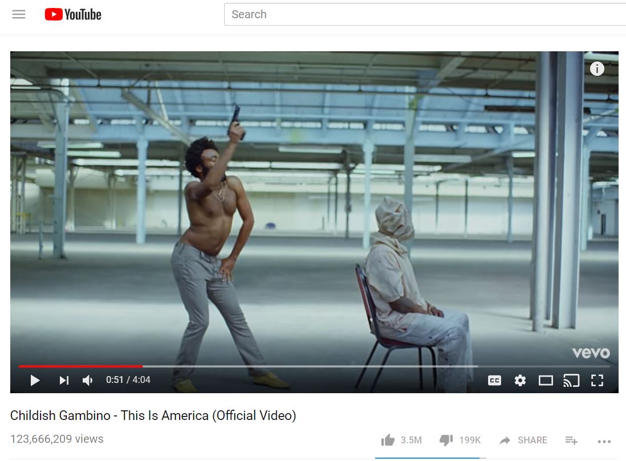Show video info card icon
Image resolution: width=626 pixels, height=461 pixels.
597,68
